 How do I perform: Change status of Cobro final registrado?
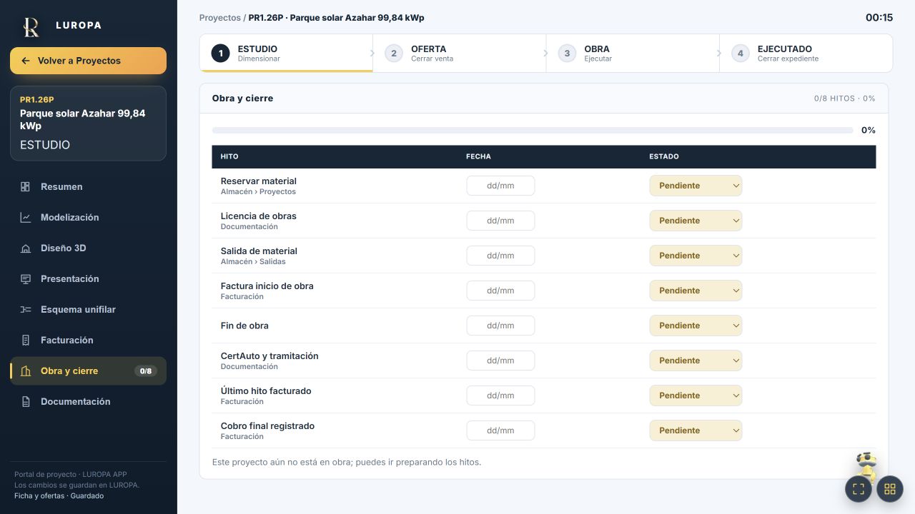696,430
